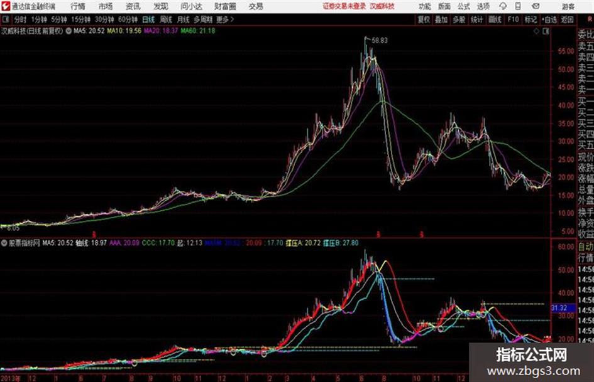
Task: Switch to the 15分钟 period tab
Action: point(80,19)
